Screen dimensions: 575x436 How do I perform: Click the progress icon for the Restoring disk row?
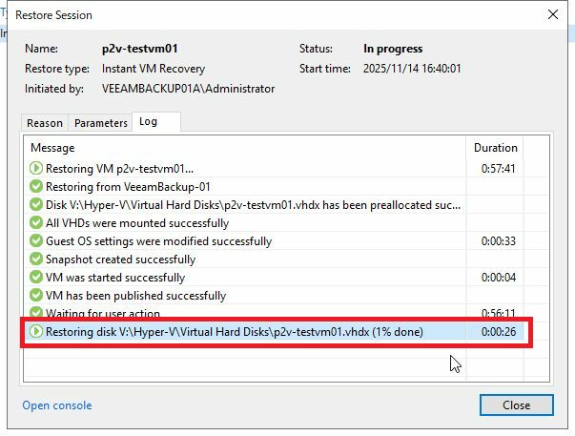[x=36, y=332]
